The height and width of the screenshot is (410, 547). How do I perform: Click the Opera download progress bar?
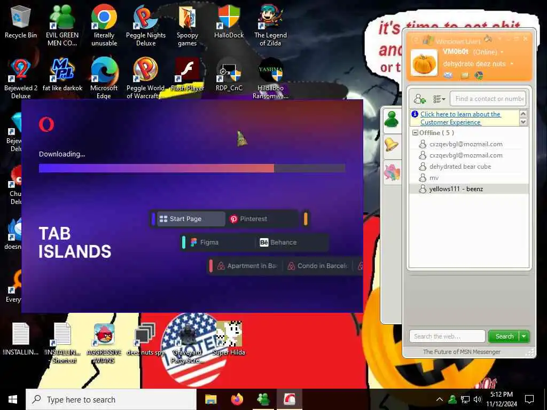(192, 168)
